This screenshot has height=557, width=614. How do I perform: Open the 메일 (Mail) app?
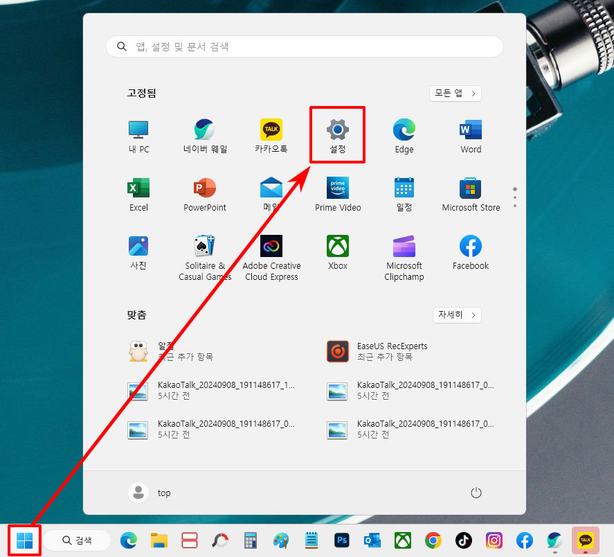[271, 194]
